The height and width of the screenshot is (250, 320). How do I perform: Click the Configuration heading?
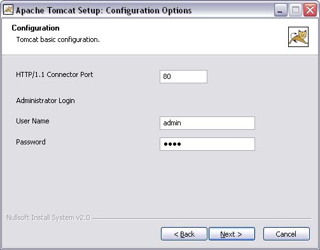36,28
